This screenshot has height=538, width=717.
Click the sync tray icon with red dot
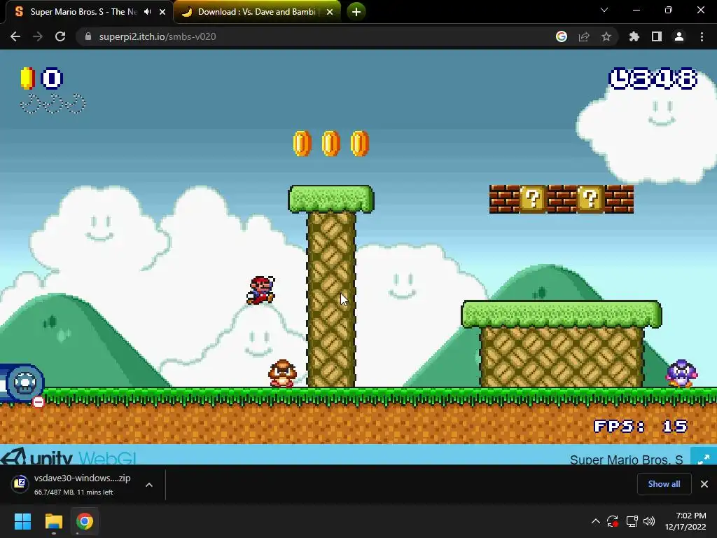pos(613,521)
